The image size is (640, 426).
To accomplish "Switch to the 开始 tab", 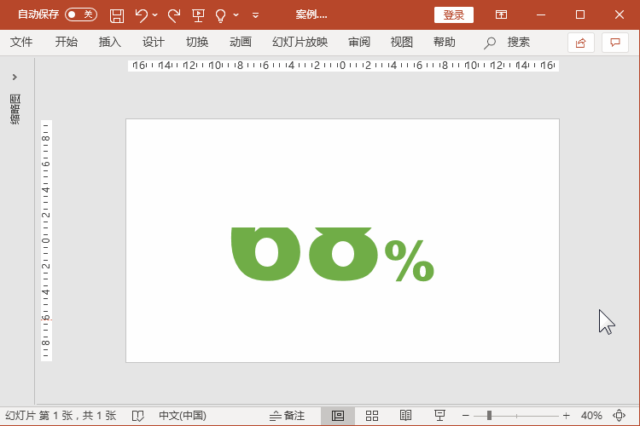I will (x=66, y=42).
